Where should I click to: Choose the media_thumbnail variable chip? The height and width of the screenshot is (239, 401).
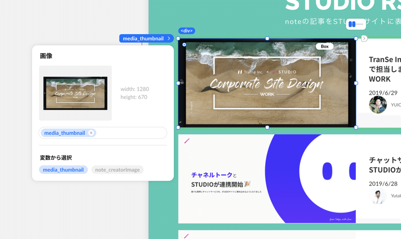click(63, 170)
